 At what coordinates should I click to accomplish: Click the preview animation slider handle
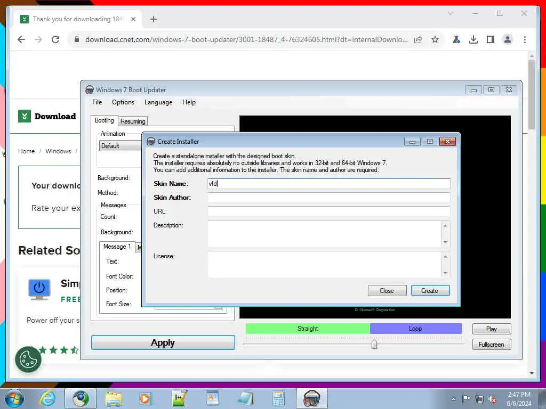click(x=374, y=345)
